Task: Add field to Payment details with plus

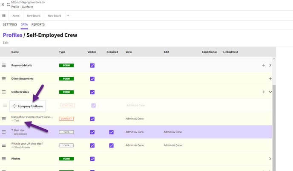Action: click(x=264, y=65)
